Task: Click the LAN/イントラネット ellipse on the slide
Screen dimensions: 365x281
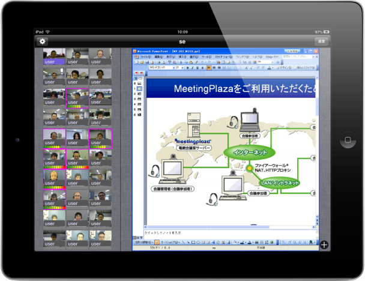Action: pyautogui.click(x=279, y=183)
